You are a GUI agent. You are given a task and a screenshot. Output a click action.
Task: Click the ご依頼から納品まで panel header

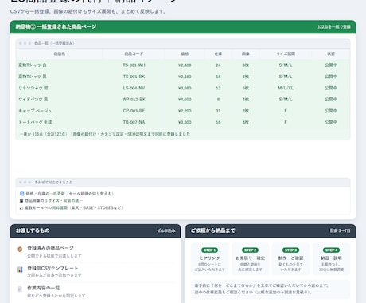pos(271,230)
